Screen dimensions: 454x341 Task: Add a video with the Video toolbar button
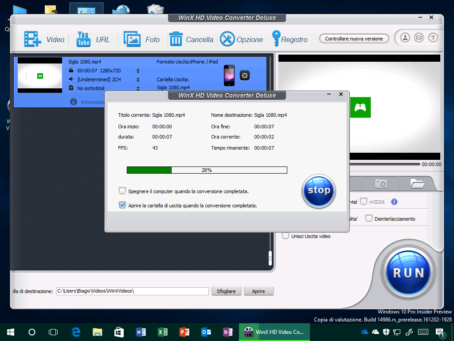point(44,40)
